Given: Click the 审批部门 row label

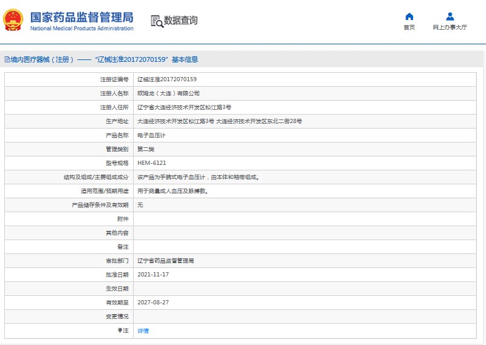Looking at the screenshot, I should coord(117,261).
